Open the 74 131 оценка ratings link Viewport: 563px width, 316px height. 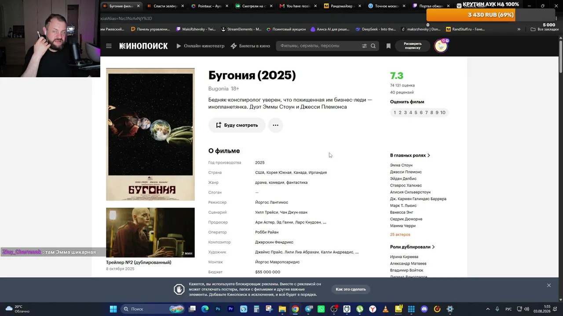click(402, 85)
